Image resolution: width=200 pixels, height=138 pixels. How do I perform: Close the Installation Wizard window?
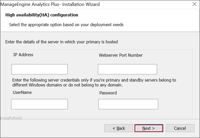pos(194,4)
